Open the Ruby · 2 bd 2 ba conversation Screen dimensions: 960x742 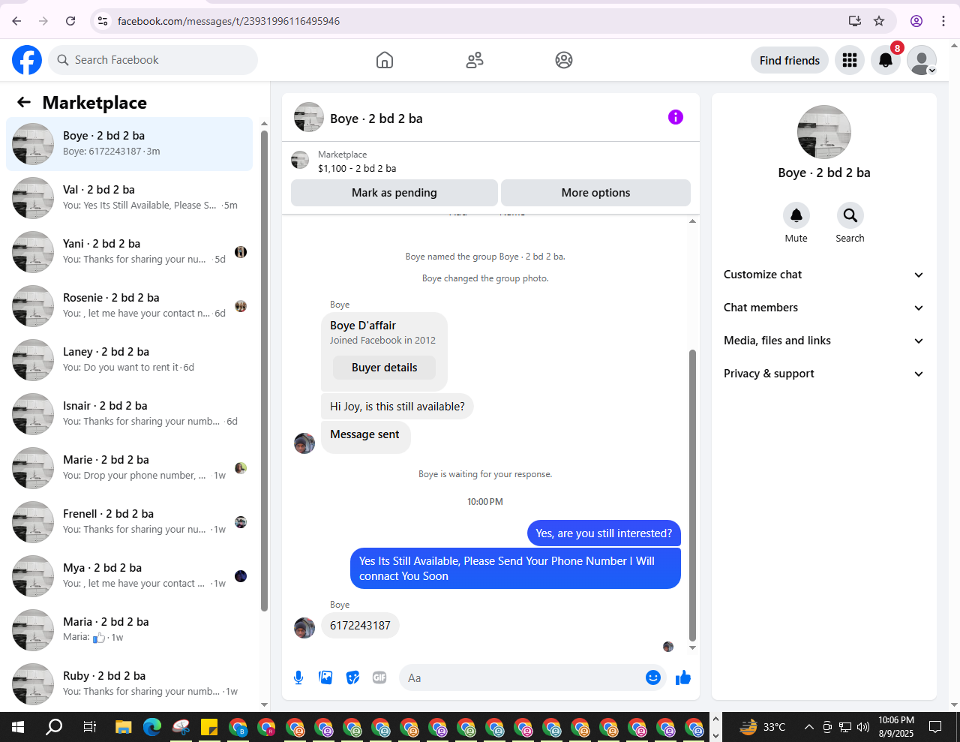(x=129, y=684)
